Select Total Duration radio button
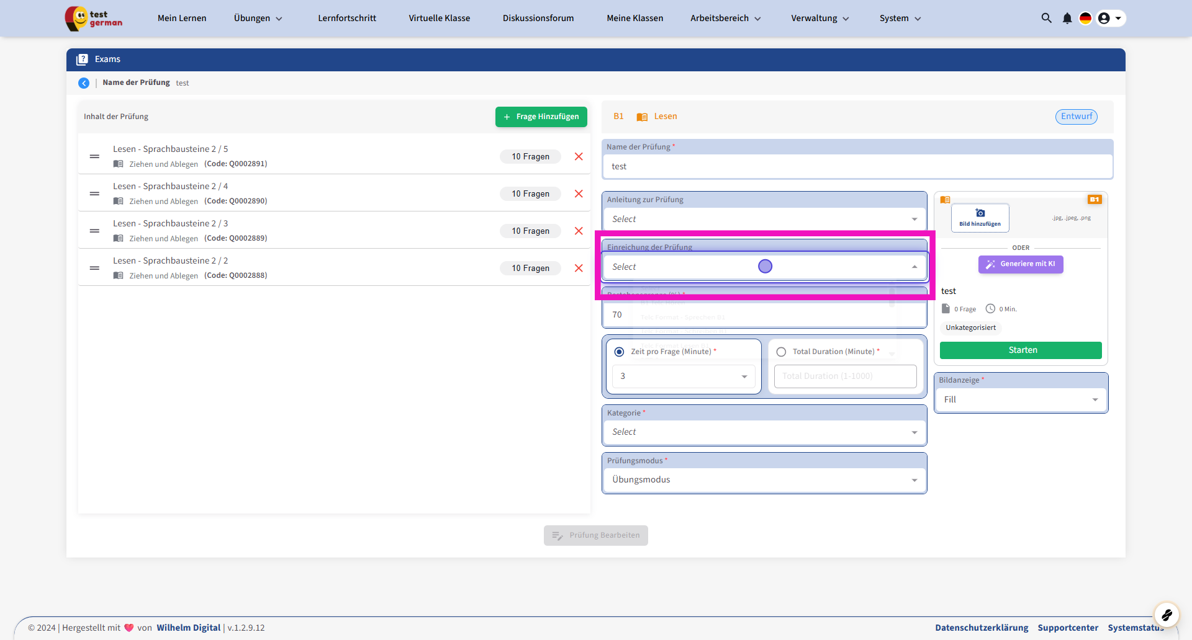 point(781,352)
